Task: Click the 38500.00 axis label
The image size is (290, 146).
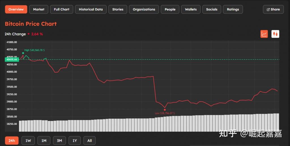Action: (12, 117)
